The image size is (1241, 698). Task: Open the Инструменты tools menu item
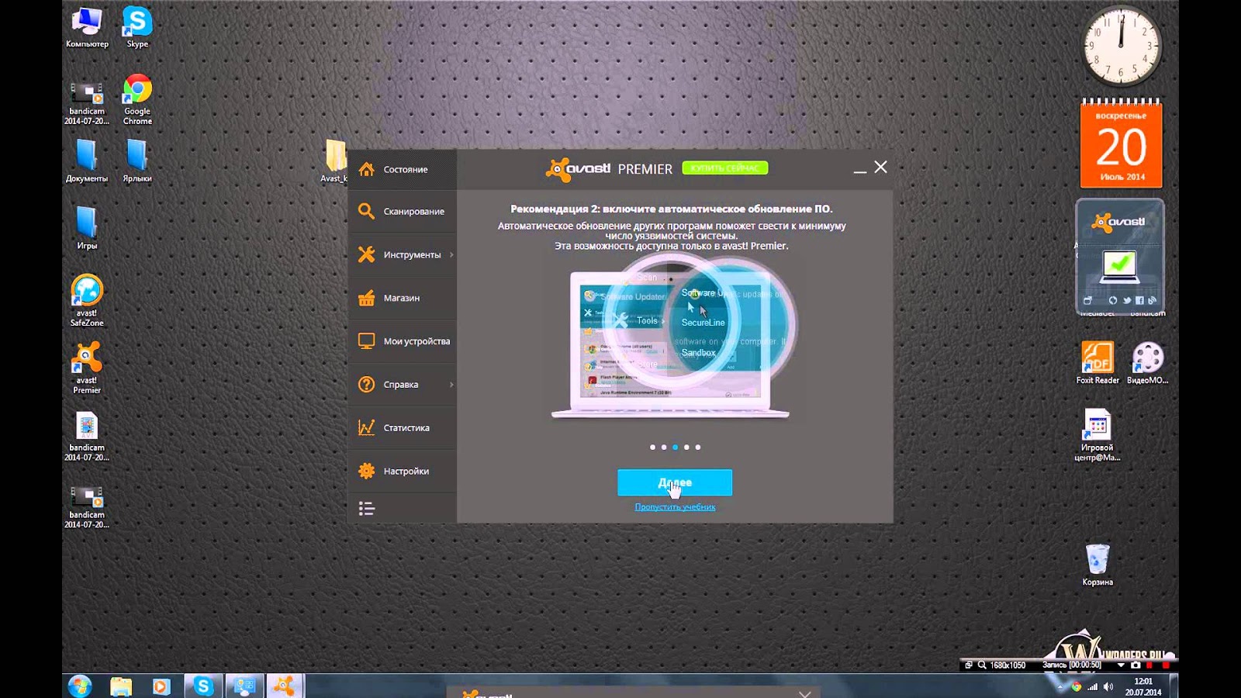tap(402, 254)
